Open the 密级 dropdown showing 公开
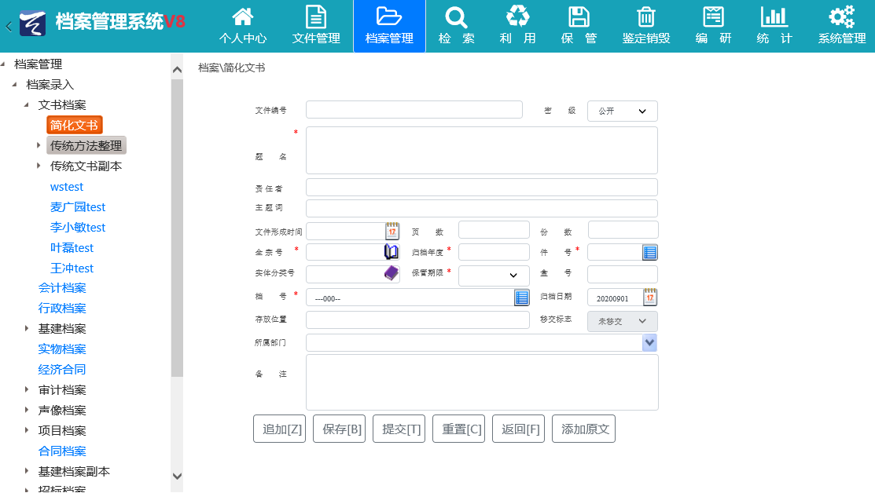This screenshot has width=875, height=493. click(x=622, y=111)
